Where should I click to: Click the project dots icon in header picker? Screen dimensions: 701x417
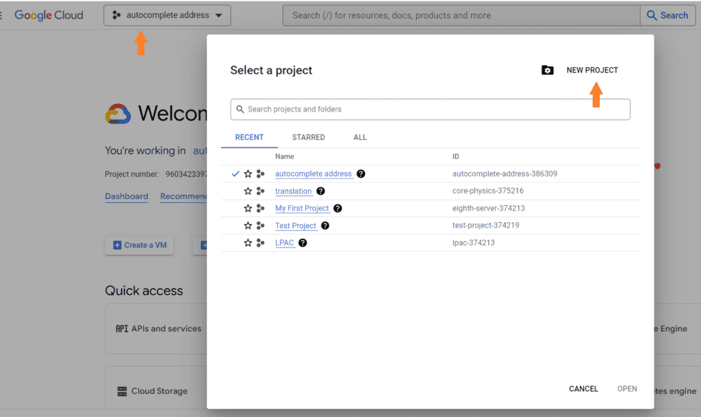(x=116, y=15)
